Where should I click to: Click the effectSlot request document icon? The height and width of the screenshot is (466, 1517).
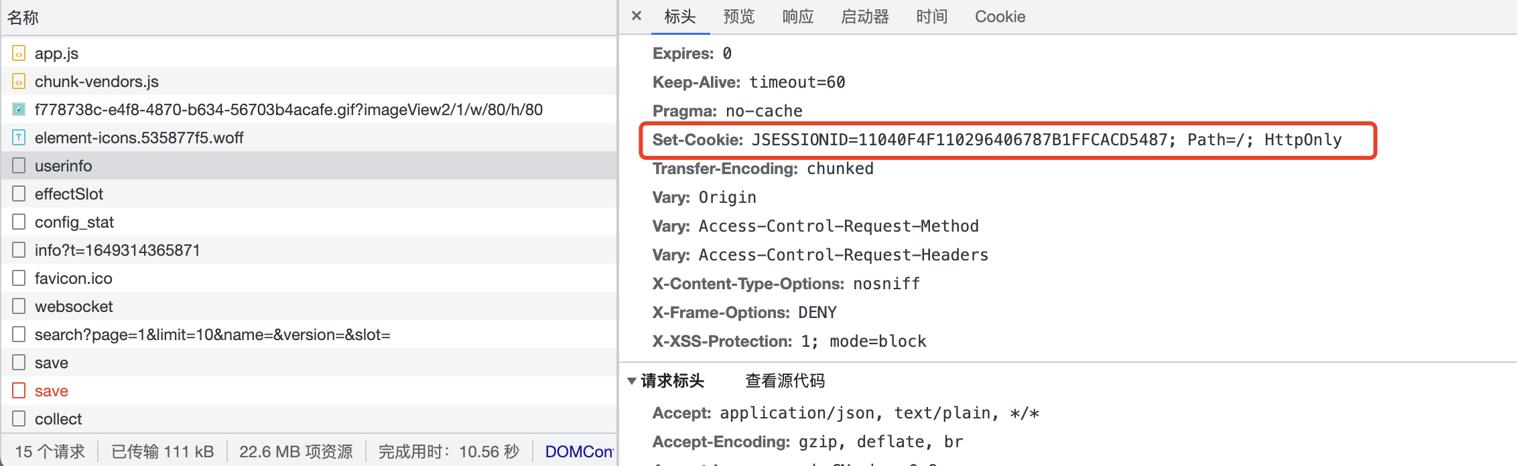coord(19,194)
